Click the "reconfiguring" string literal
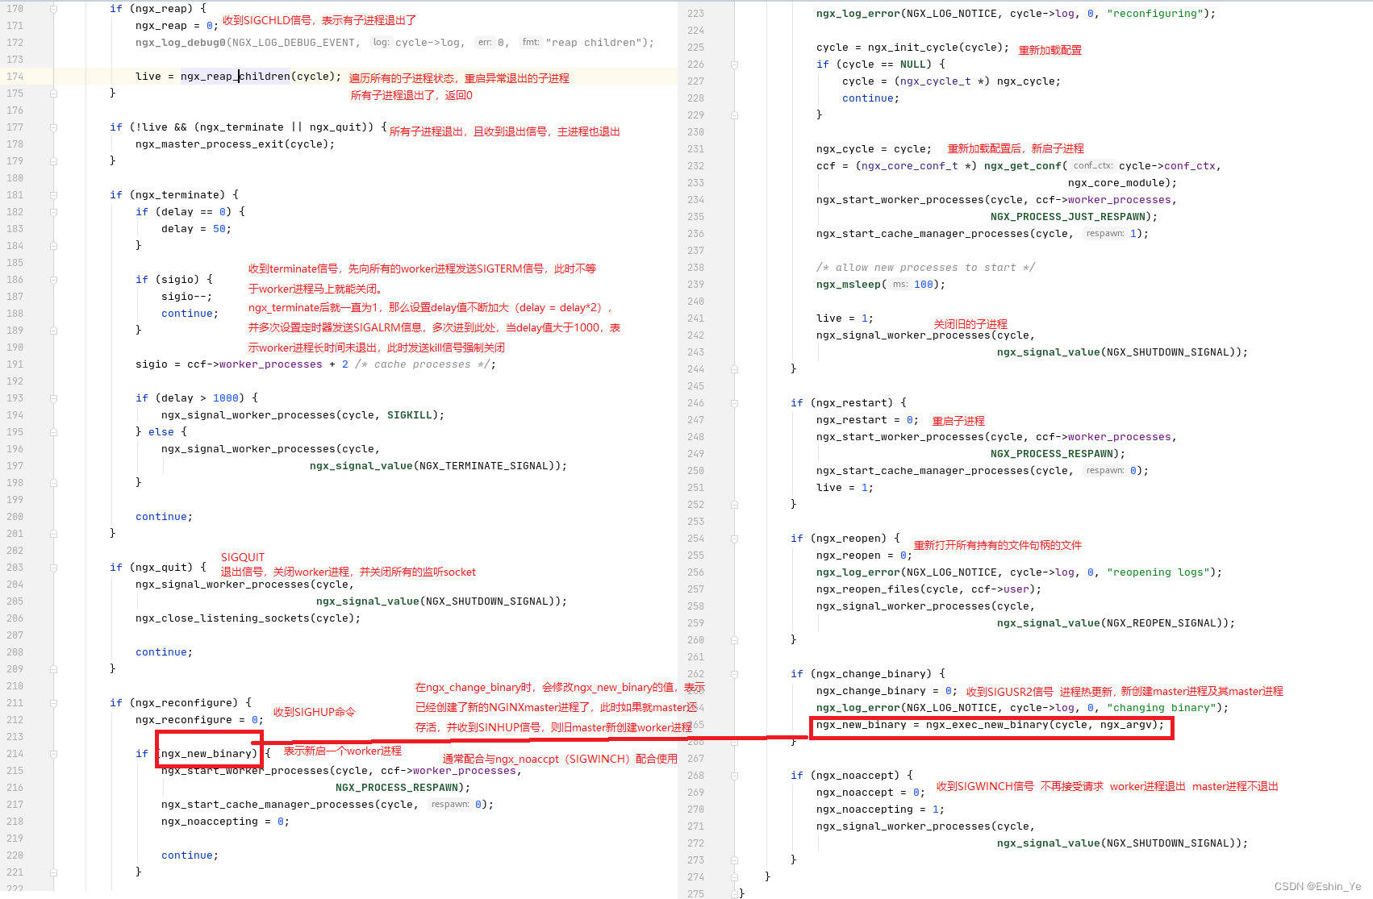 click(x=1154, y=14)
